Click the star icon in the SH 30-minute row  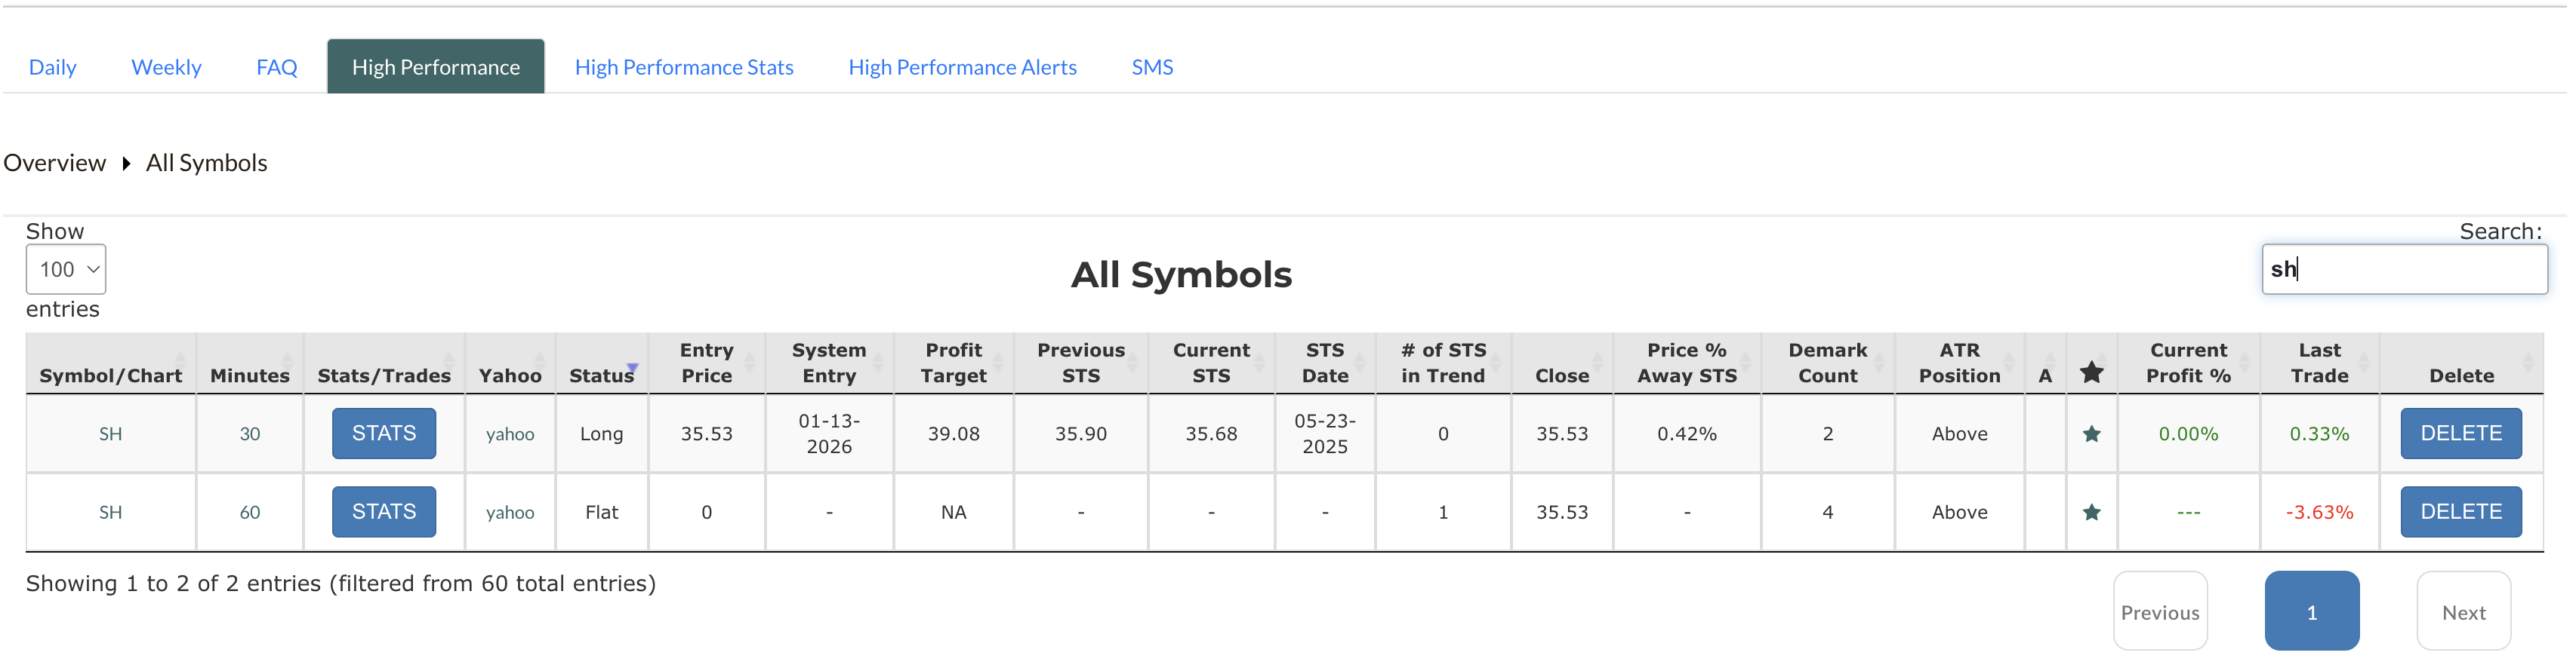coord(2091,434)
